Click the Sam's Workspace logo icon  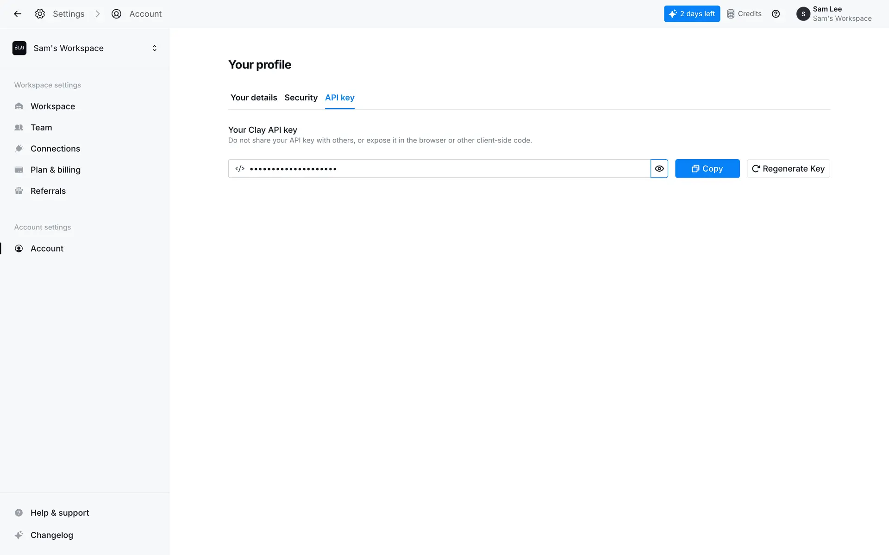pyautogui.click(x=19, y=48)
